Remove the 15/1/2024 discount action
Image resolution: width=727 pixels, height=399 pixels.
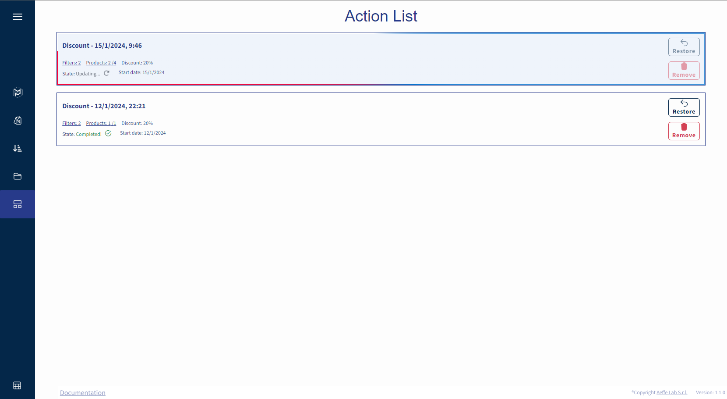[x=684, y=71]
